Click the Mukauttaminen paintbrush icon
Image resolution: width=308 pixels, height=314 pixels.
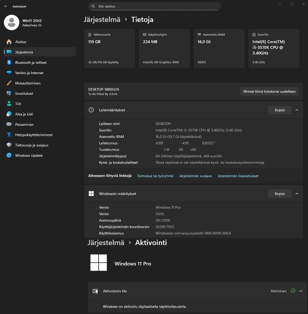coord(9,83)
